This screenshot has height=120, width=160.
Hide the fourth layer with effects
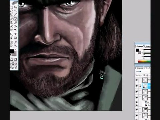point(137,98)
